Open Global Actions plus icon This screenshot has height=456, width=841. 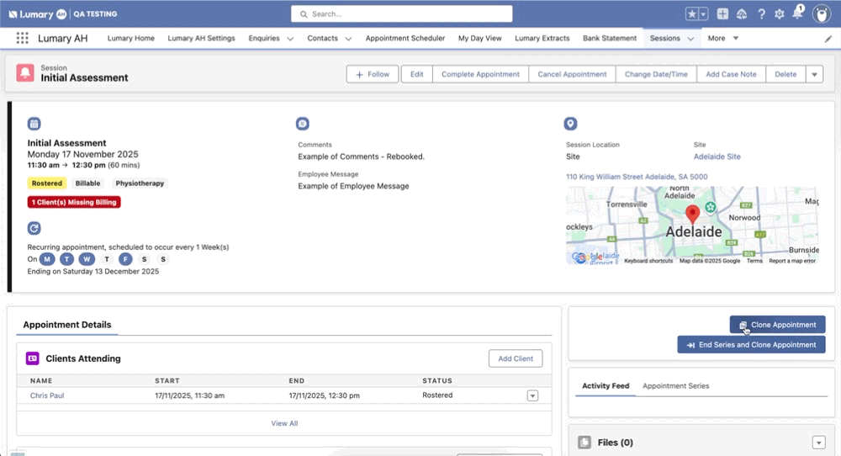pos(722,14)
